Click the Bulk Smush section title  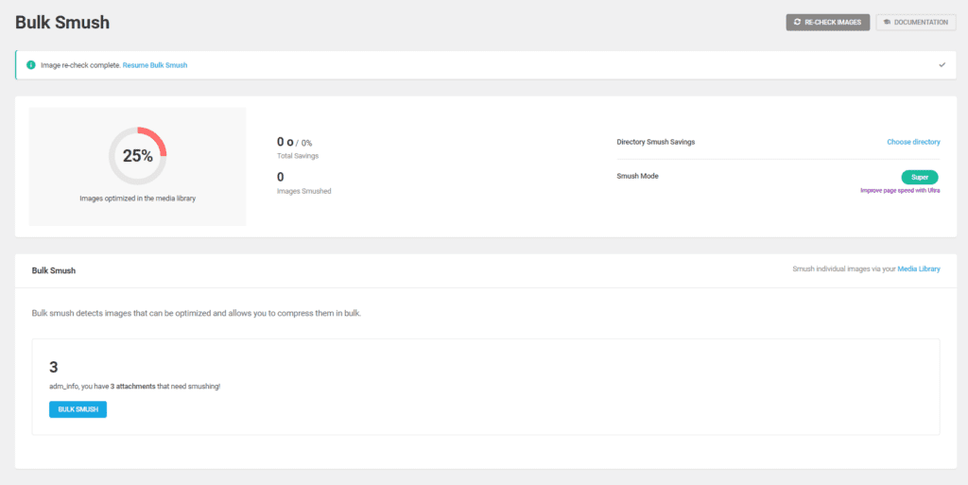coord(54,271)
